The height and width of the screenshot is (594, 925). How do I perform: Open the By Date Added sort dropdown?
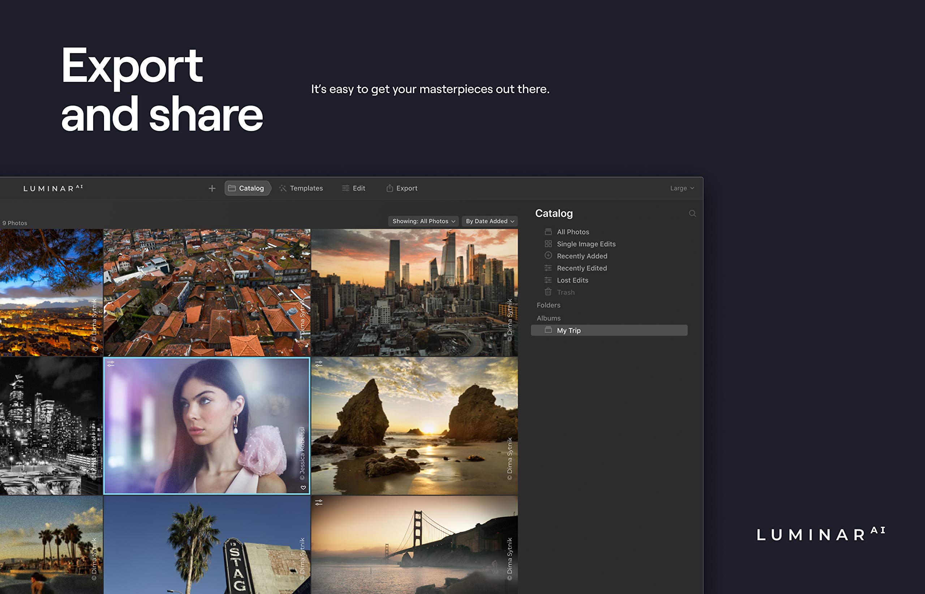(x=490, y=221)
